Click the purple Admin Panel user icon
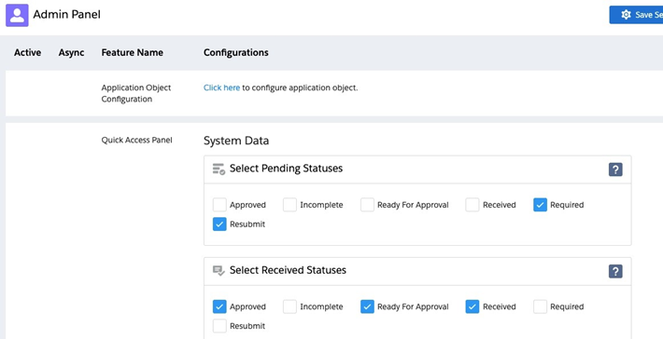The height and width of the screenshot is (339, 663). click(17, 15)
